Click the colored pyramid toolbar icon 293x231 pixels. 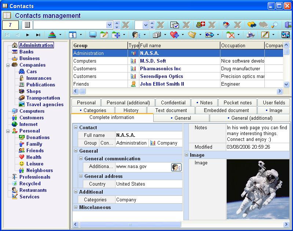click(52, 35)
